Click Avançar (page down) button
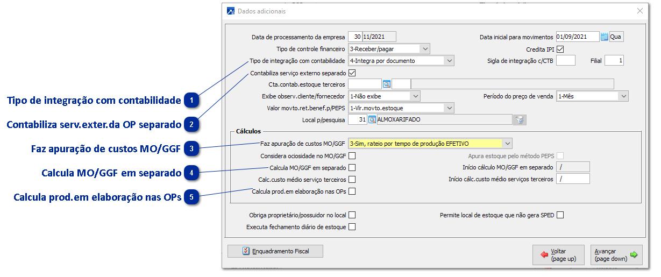The height and width of the screenshot is (277, 661). pos(616,255)
